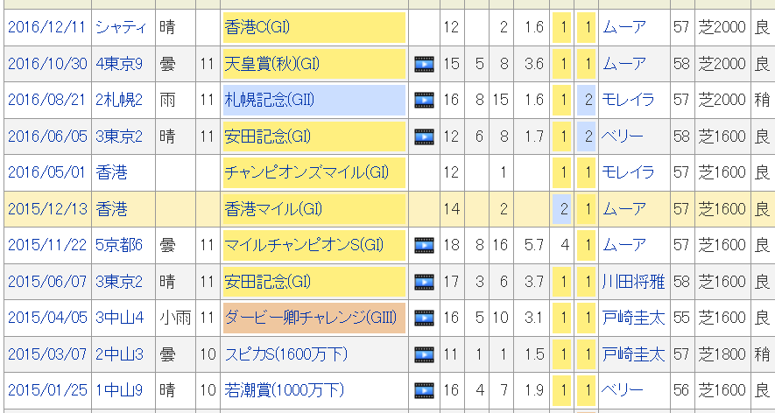
Task: Play video for 天皇賞(秋)(GI) race
Action: [x=424, y=64]
